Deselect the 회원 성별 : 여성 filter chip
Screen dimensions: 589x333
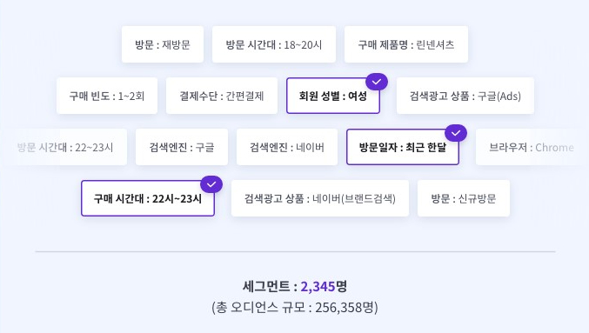(333, 96)
